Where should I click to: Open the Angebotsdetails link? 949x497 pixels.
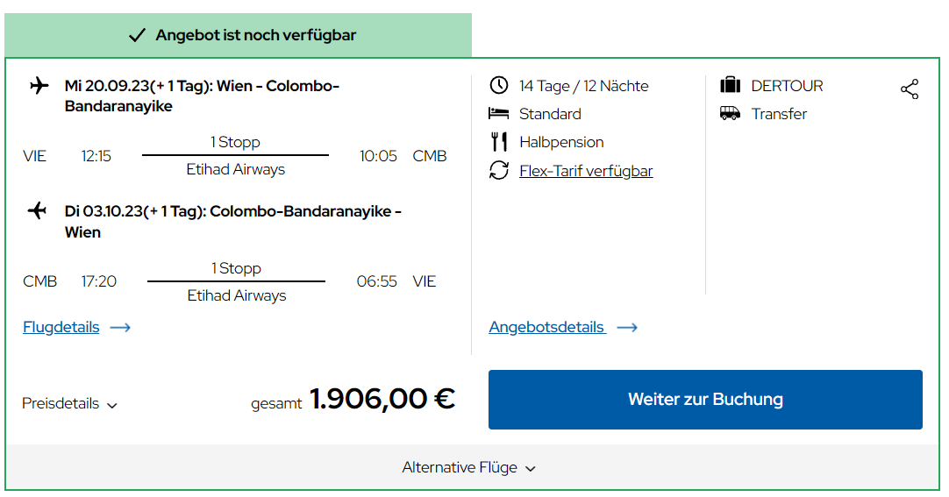547,327
